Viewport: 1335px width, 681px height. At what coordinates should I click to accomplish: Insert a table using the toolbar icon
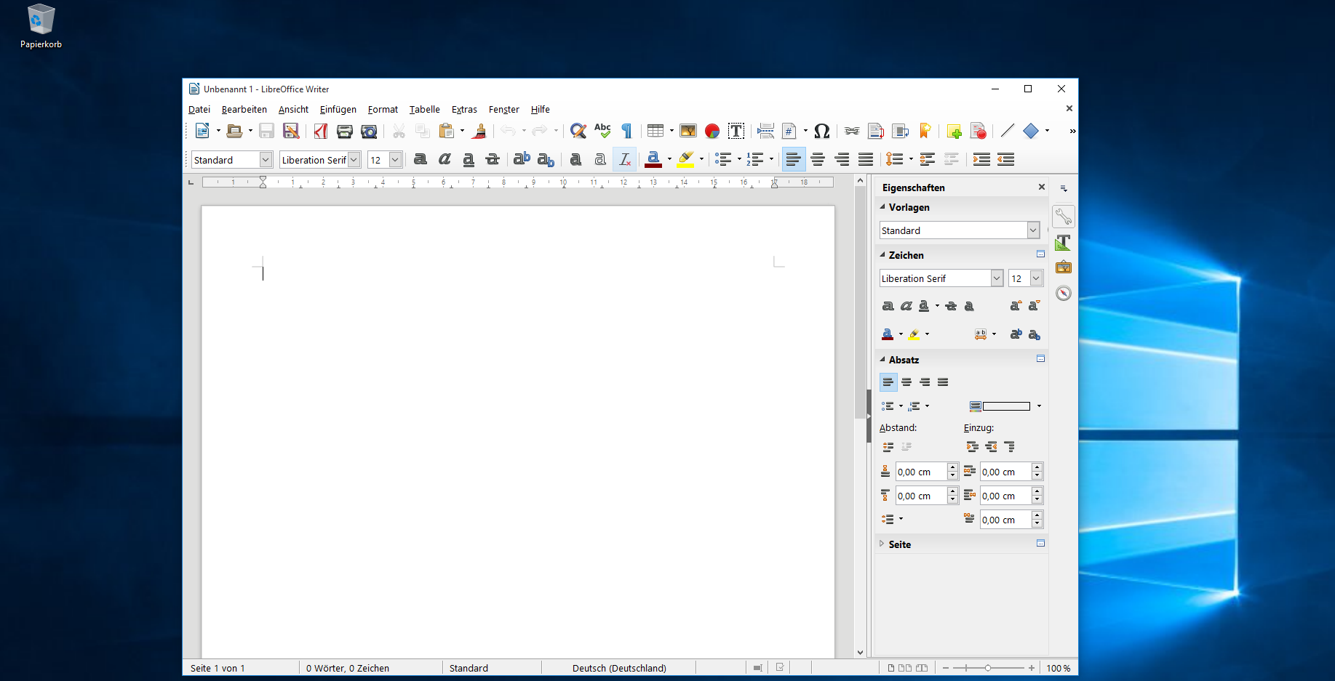coord(656,131)
